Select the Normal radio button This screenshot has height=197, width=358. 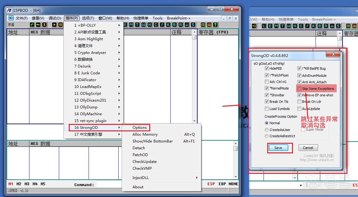[x=267, y=123]
